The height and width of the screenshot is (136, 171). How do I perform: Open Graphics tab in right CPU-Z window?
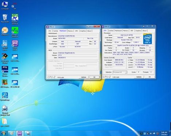(x=138, y=31)
